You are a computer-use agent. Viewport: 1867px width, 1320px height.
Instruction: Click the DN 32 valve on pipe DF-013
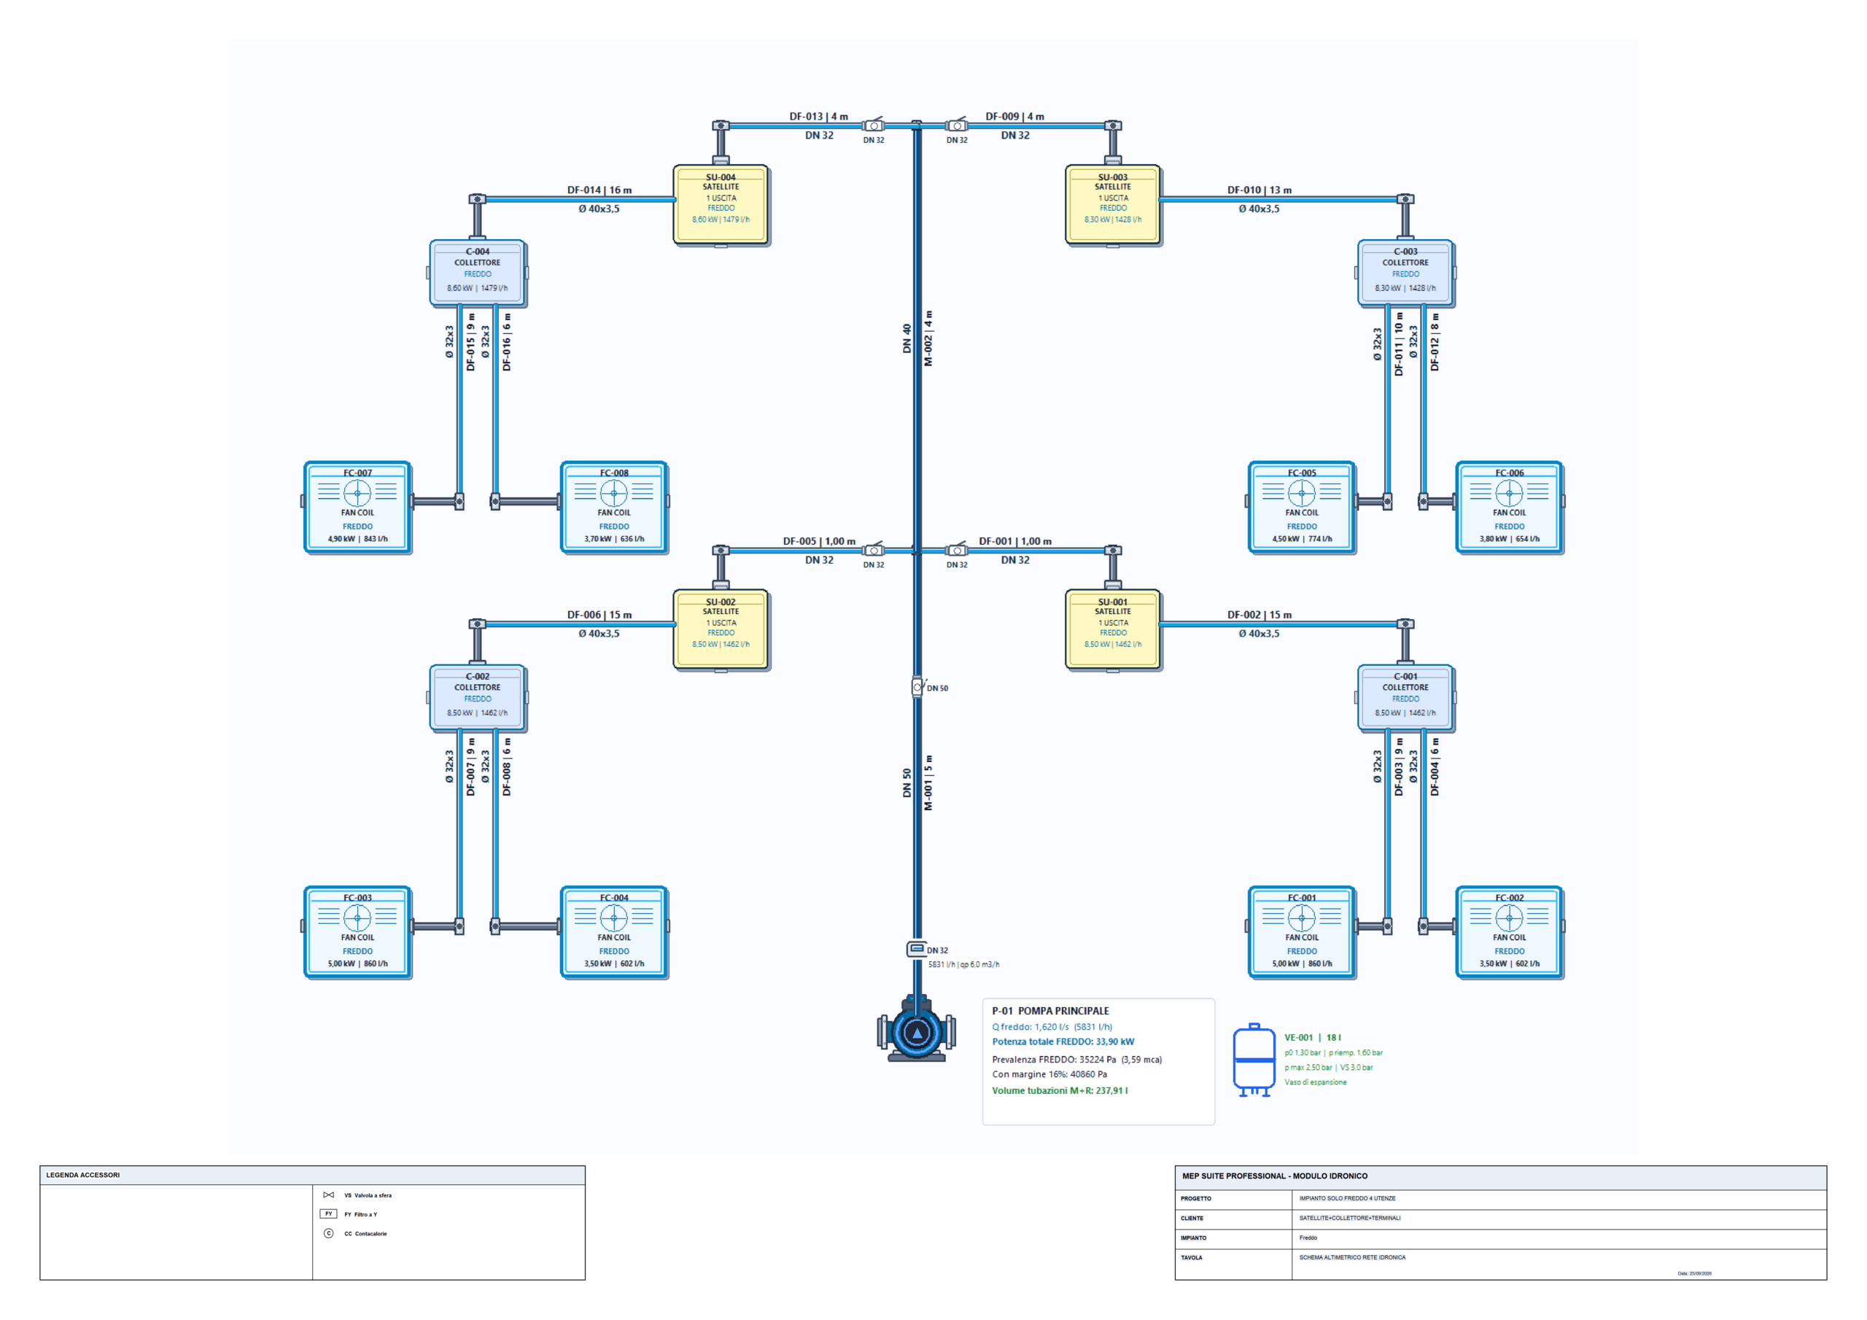pos(873,125)
